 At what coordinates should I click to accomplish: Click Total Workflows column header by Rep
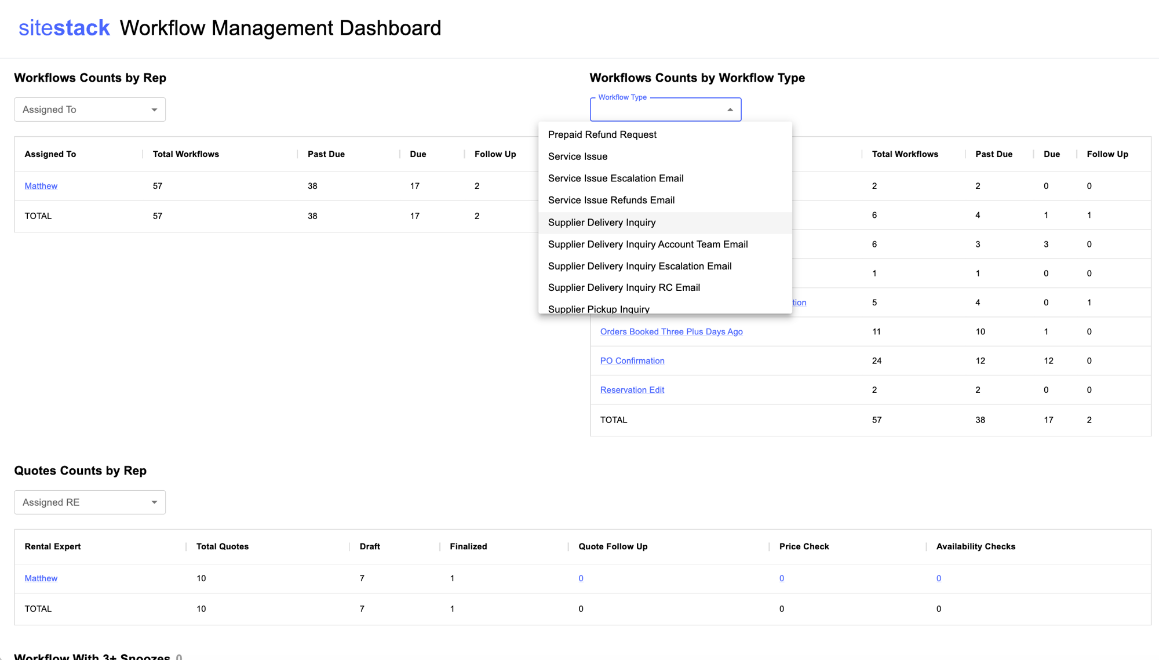[x=185, y=154]
